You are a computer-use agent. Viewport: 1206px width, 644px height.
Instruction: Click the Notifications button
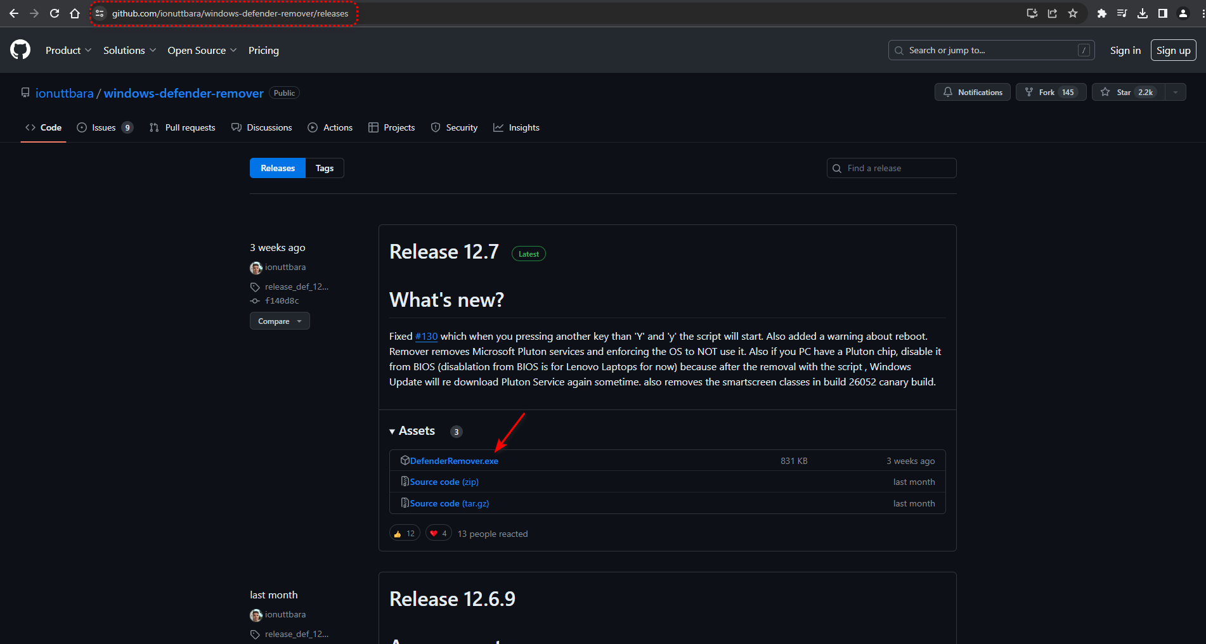973,92
